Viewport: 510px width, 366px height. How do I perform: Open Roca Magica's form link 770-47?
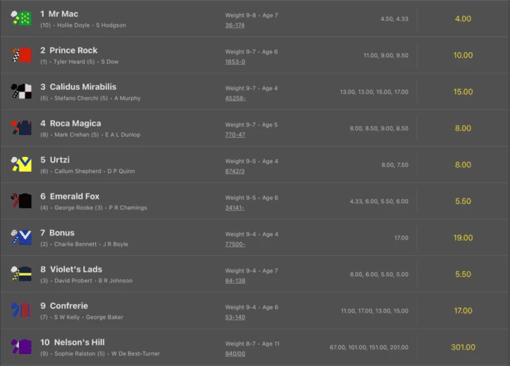(235, 134)
